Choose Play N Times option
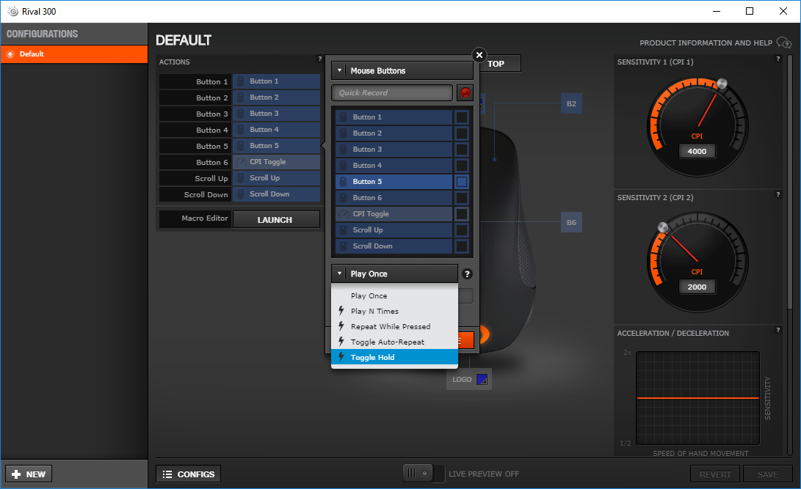Screen dimensions: 801x489 (394, 311)
